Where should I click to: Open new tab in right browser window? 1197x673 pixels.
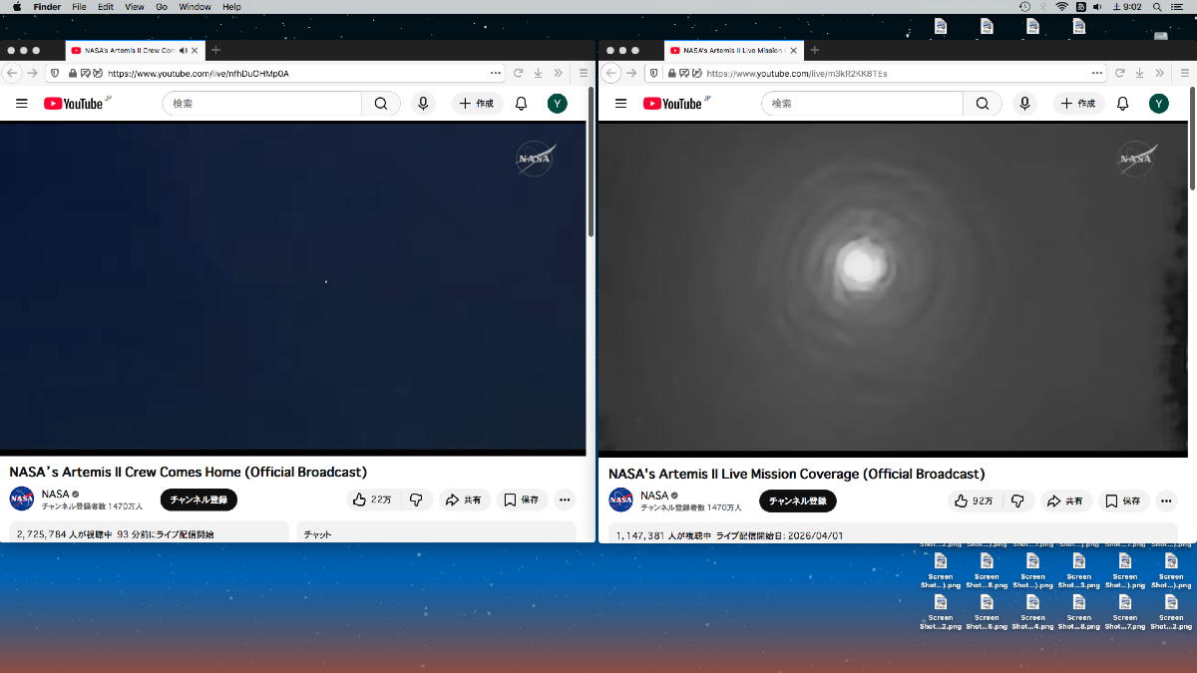tap(814, 50)
